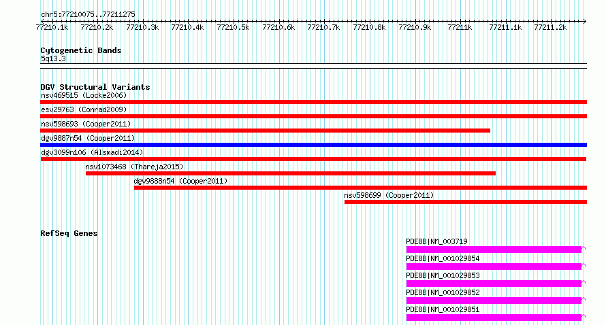Click the 77210.7k ruler label
The width and height of the screenshot is (606, 325).
324,27
